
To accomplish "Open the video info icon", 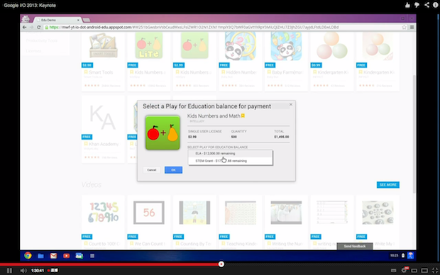I will point(436,5).
